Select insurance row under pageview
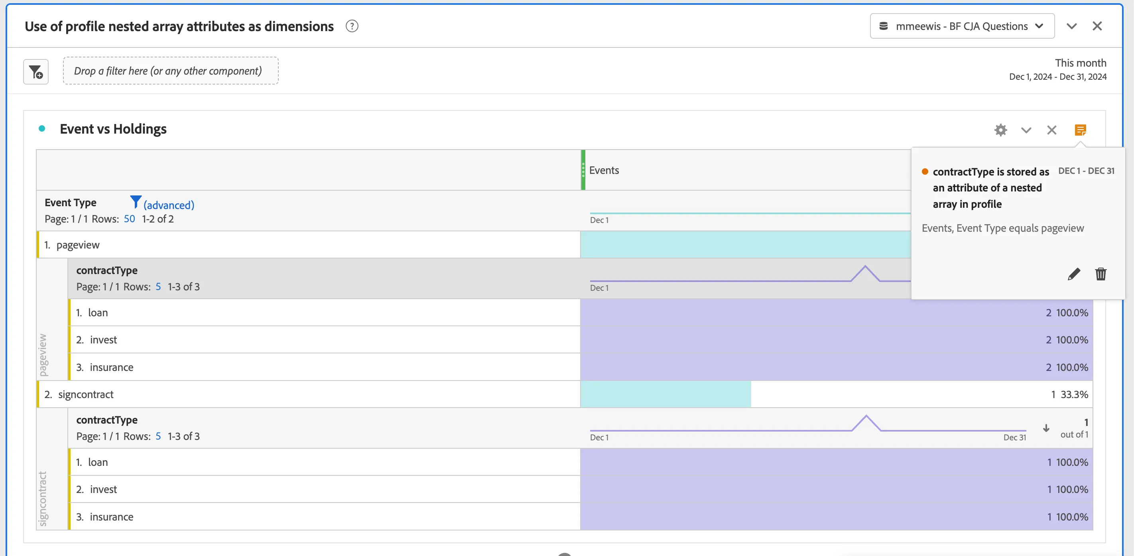The image size is (1134, 556). pyautogui.click(x=325, y=367)
